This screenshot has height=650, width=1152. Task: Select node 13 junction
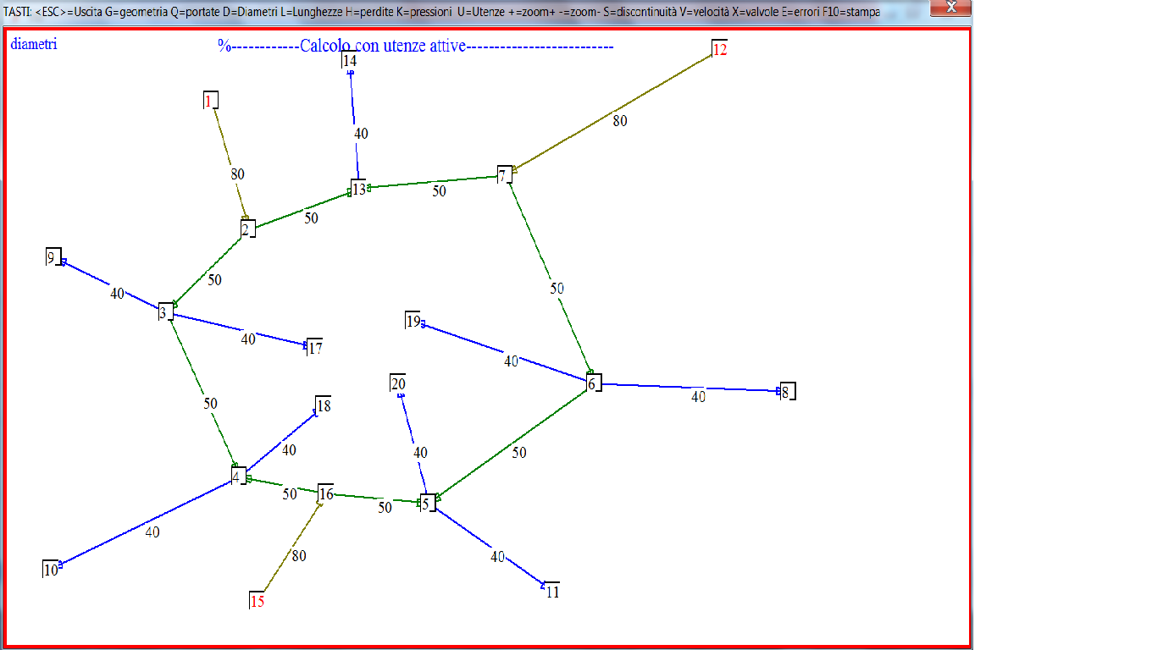(x=359, y=189)
